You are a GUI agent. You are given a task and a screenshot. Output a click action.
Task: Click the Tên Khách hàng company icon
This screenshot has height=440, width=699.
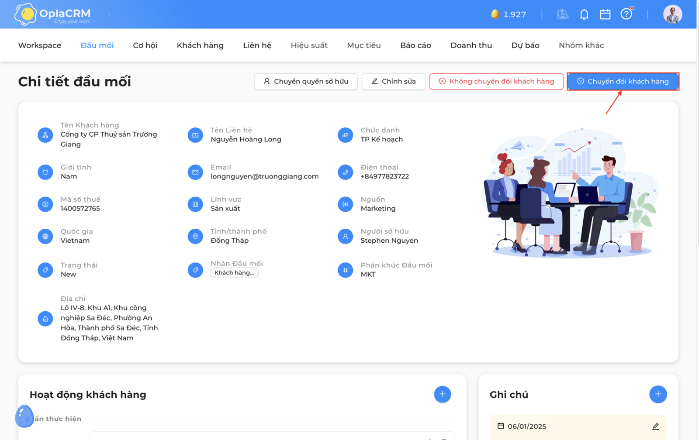coord(45,135)
